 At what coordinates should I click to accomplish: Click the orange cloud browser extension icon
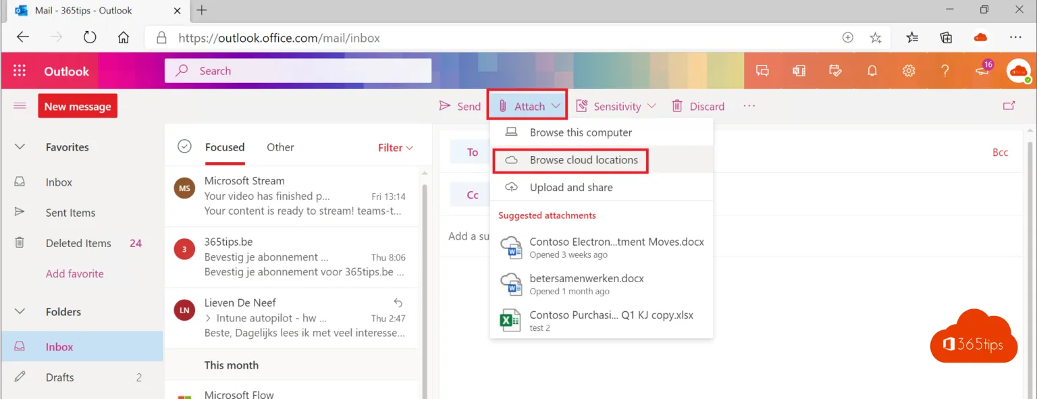click(981, 38)
